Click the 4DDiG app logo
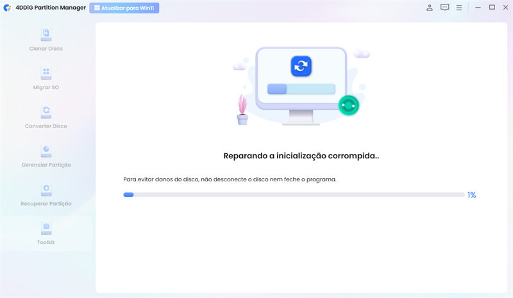The height and width of the screenshot is (298, 513). coord(8,8)
